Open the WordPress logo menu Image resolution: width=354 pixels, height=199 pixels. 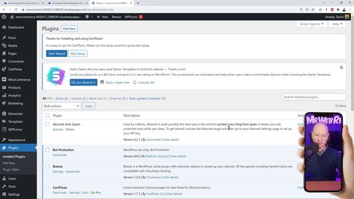point(4,17)
